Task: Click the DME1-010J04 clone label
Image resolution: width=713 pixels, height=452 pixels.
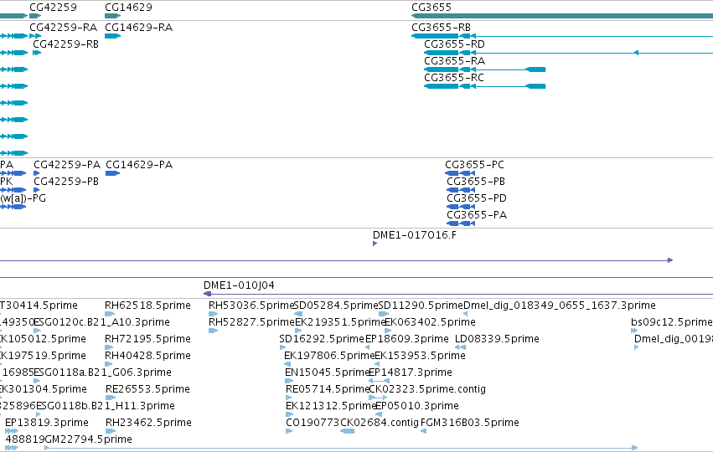Action: (x=239, y=285)
